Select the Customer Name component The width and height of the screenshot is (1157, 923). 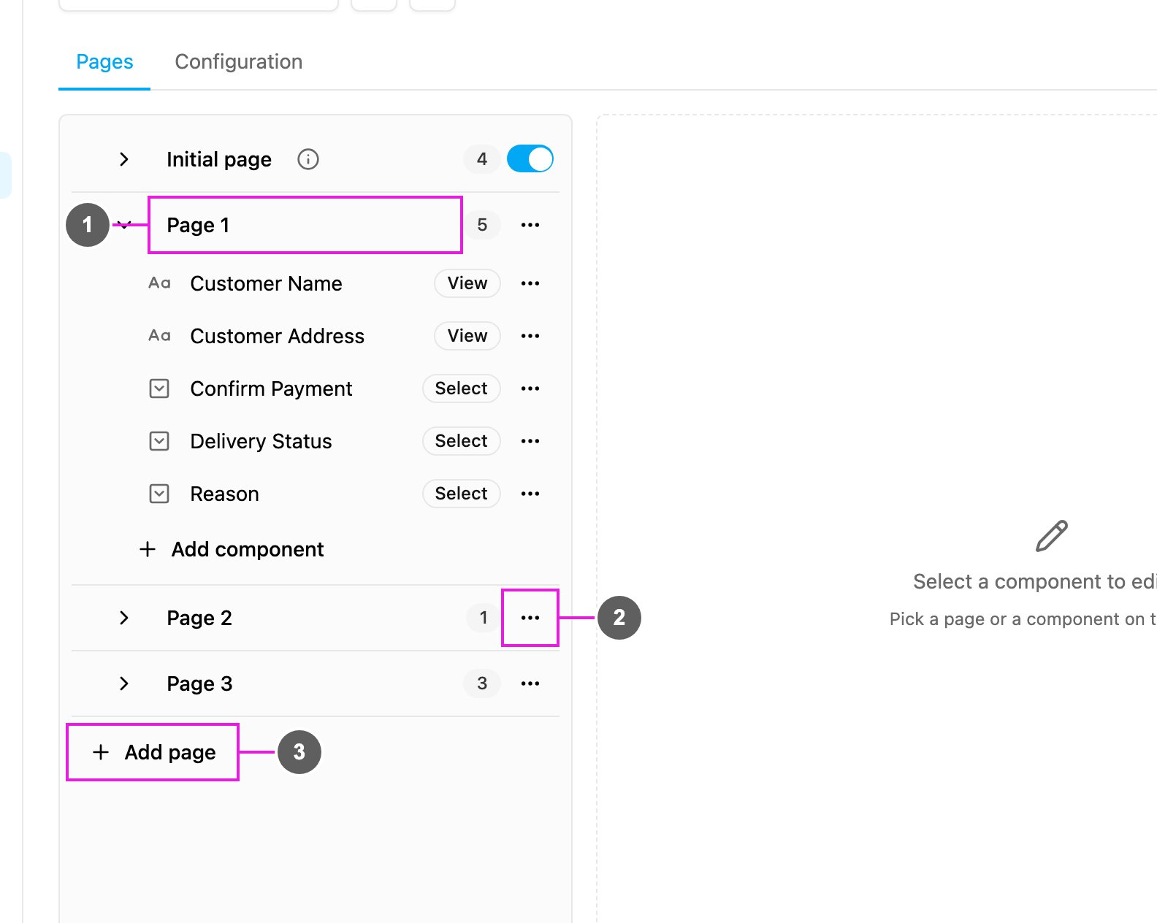tap(266, 283)
